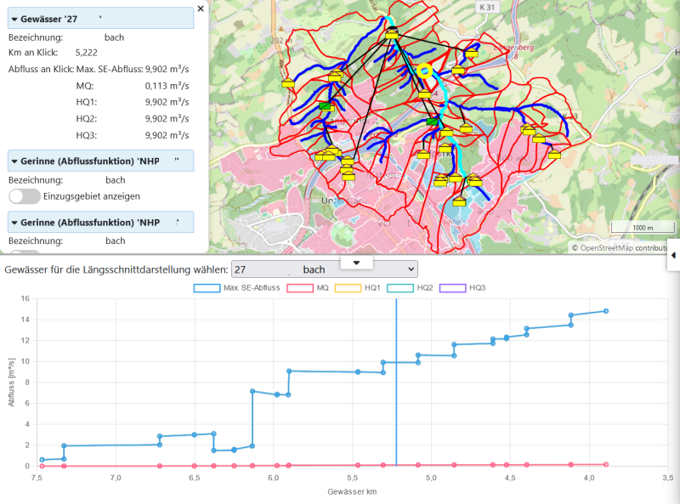Open the OpenStreetMap attribution link

click(x=606, y=248)
